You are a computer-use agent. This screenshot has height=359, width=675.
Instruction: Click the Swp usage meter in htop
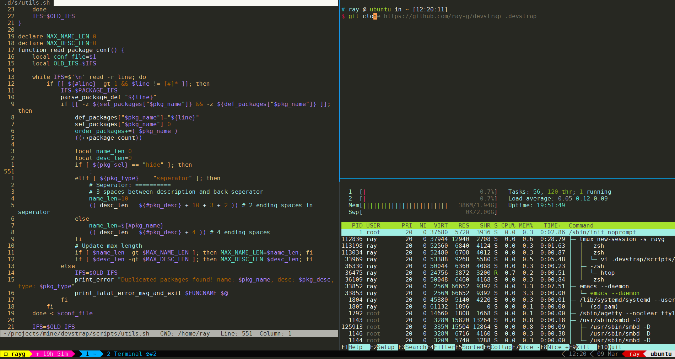point(423,212)
